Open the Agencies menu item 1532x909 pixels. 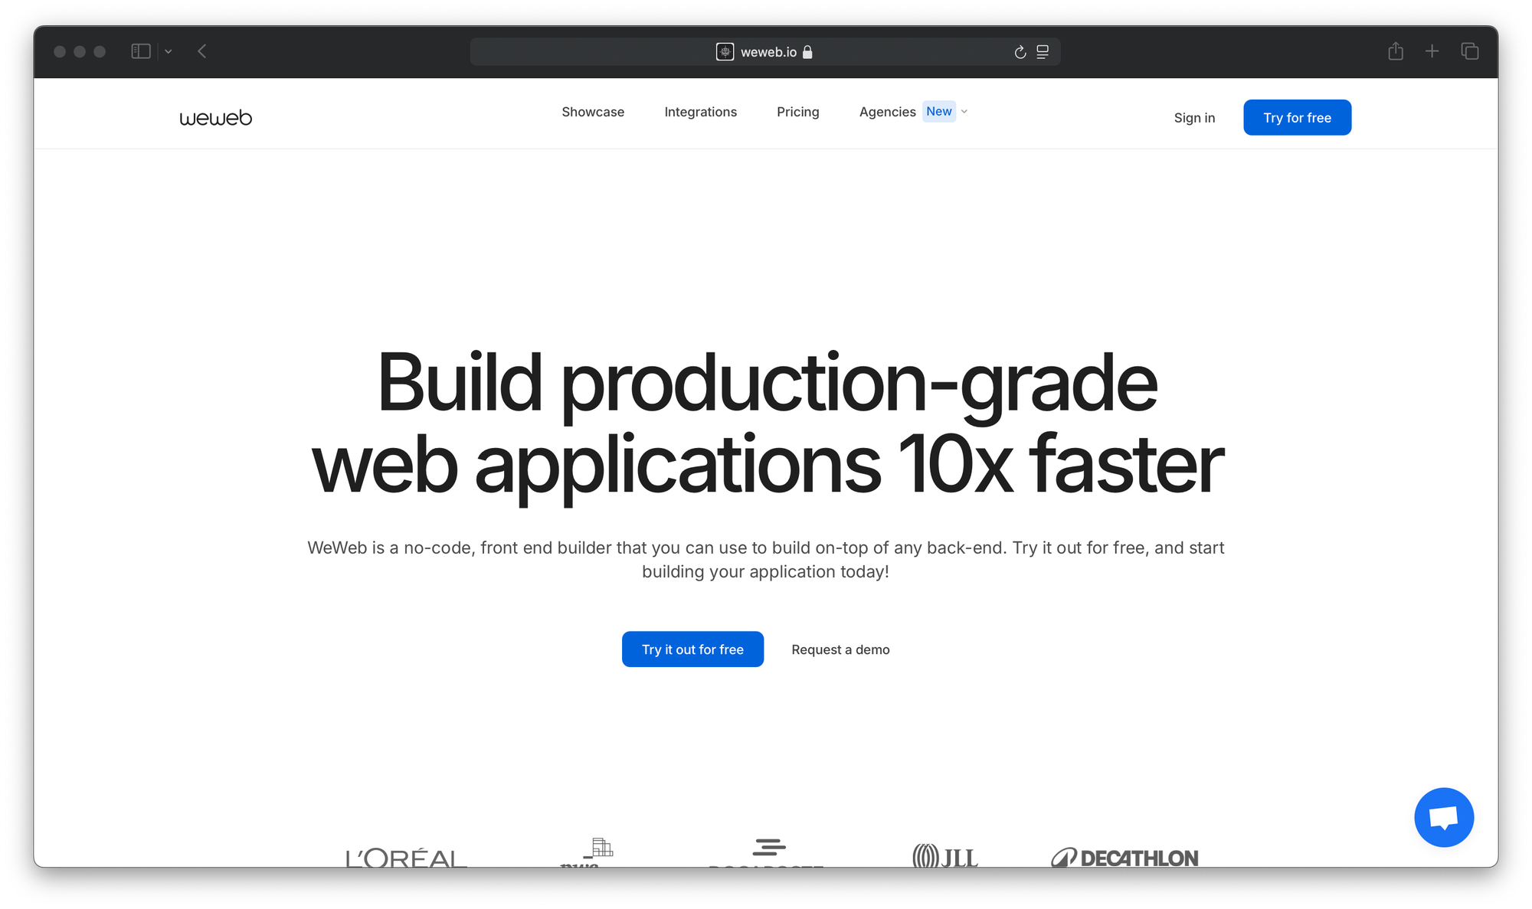point(887,112)
